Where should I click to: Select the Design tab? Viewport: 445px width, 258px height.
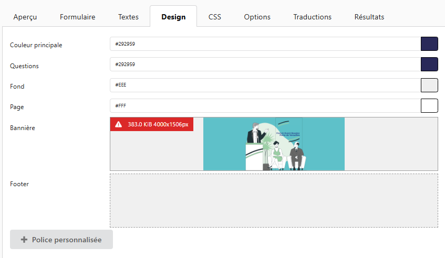(173, 17)
